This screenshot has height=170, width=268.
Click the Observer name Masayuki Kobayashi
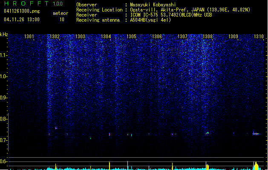(x=153, y=5)
